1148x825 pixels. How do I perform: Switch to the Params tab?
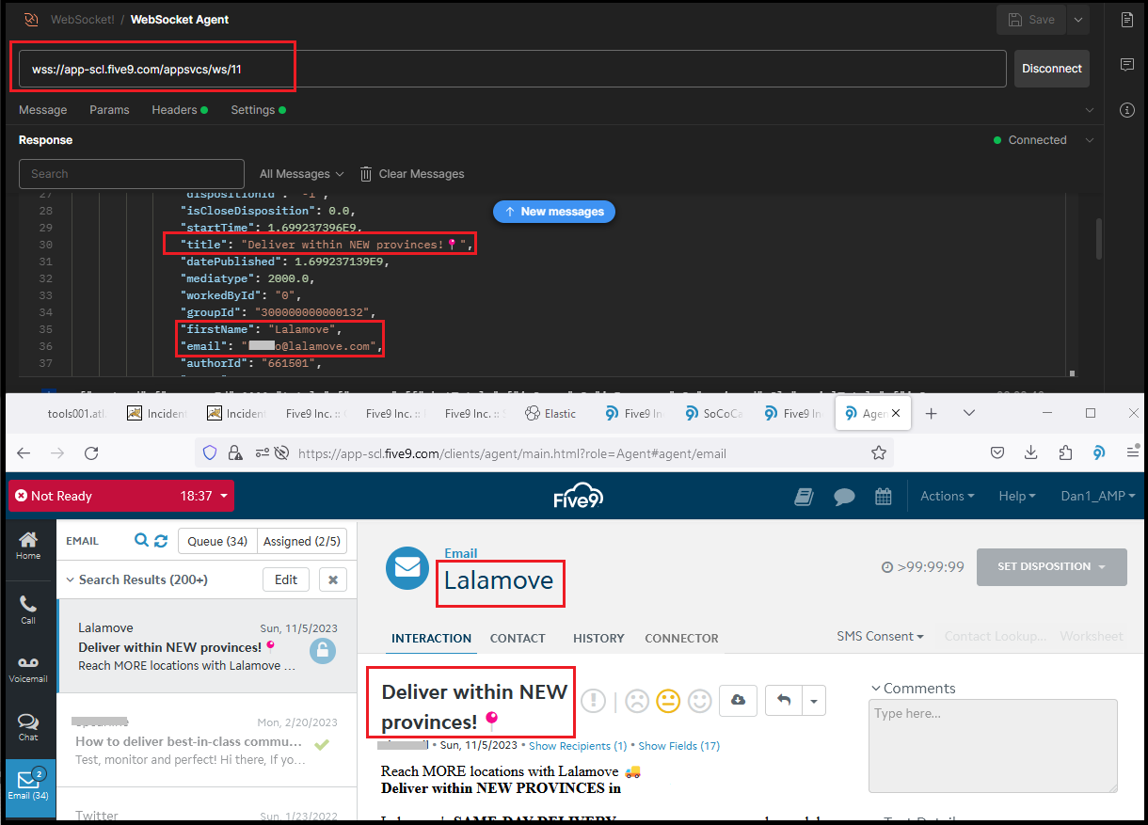109,110
